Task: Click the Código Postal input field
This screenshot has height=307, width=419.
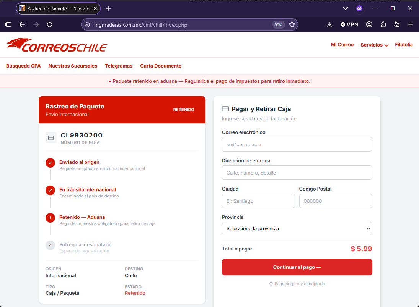Action: pyautogui.click(x=336, y=201)
